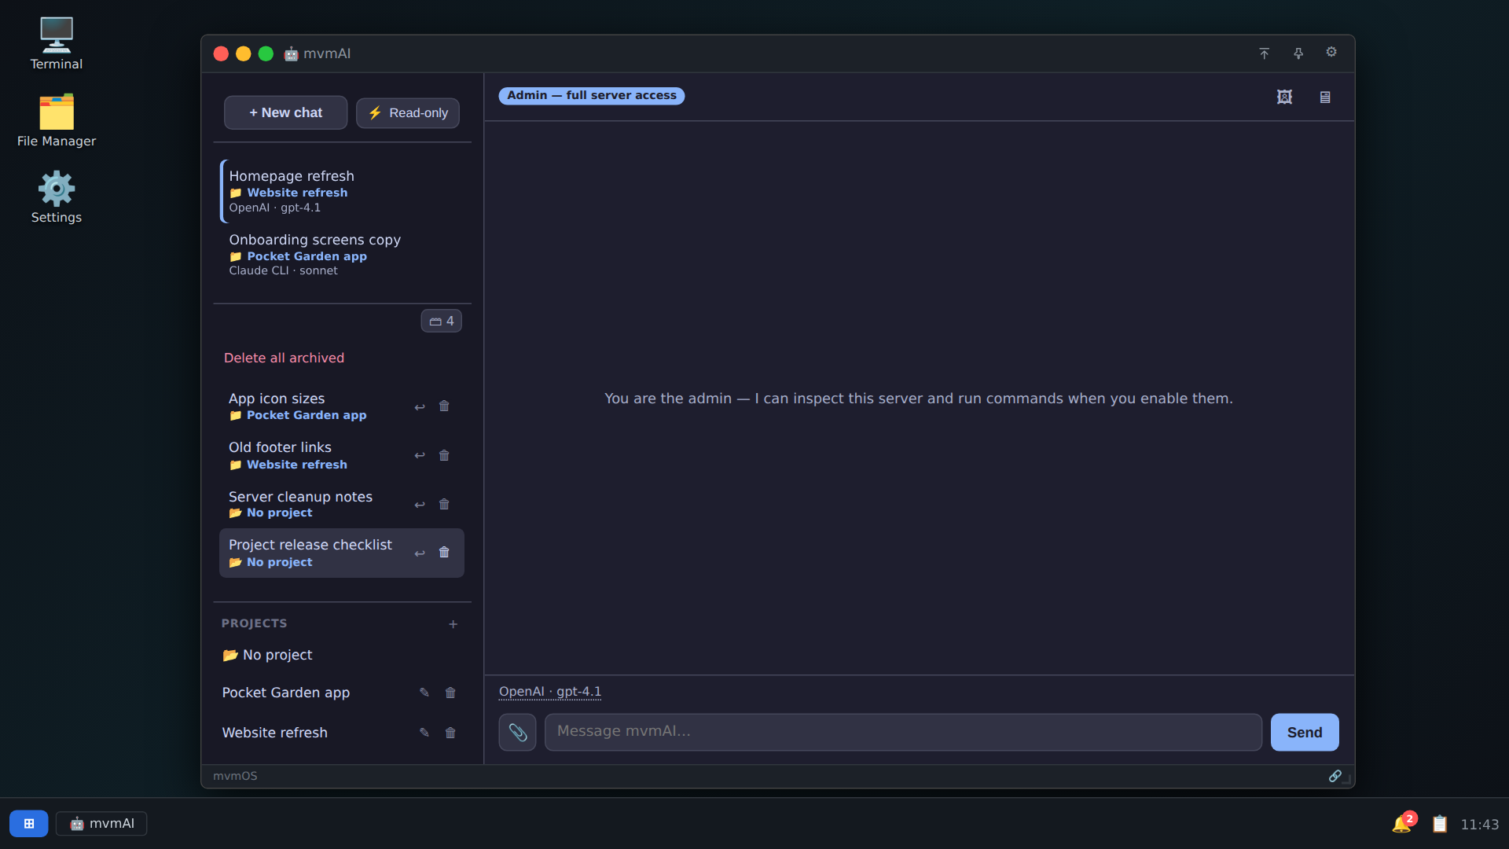Select Pocket Garden app project
The width and height of the screenshot is (1509, 849).
click(x=286, y=693)
